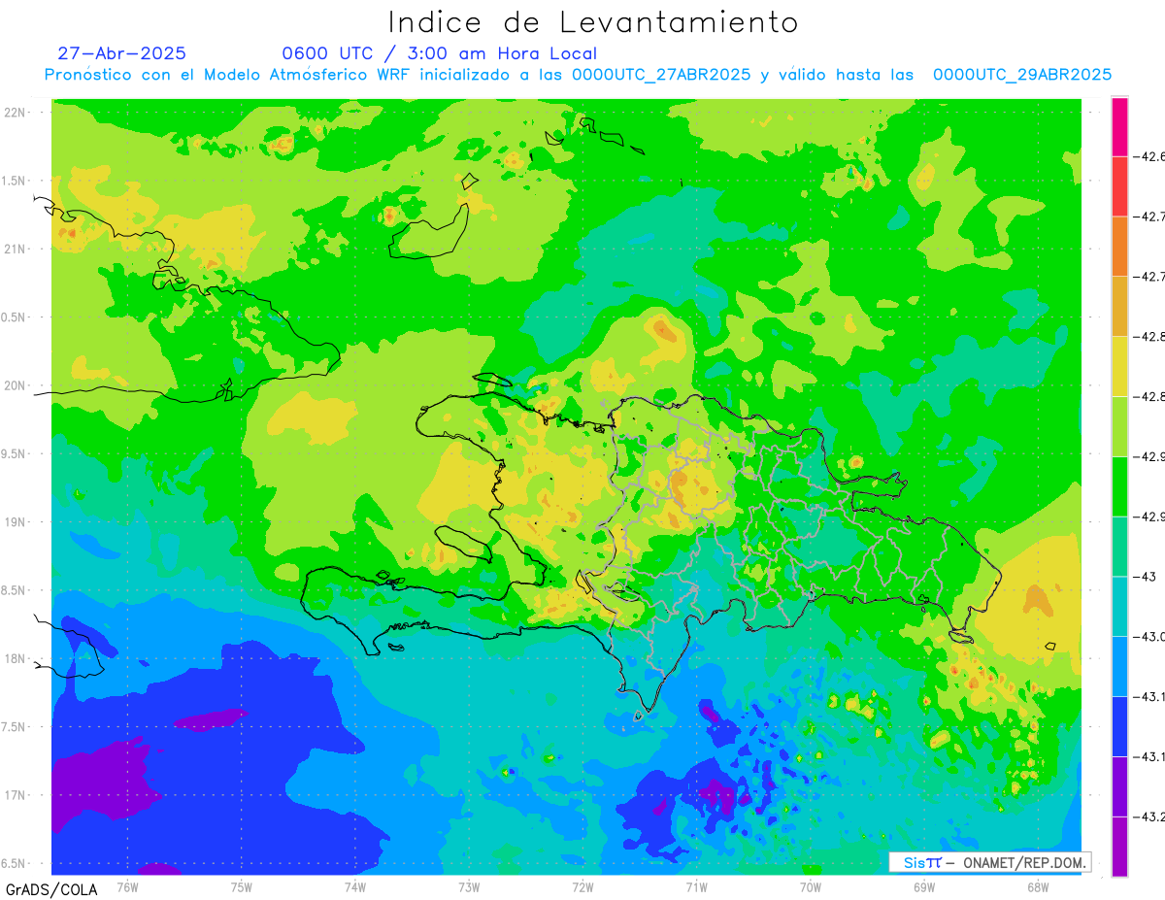Pick the bottom purple swatch in the legend
1165x900 pixels.
click(x=1119, y=847)
